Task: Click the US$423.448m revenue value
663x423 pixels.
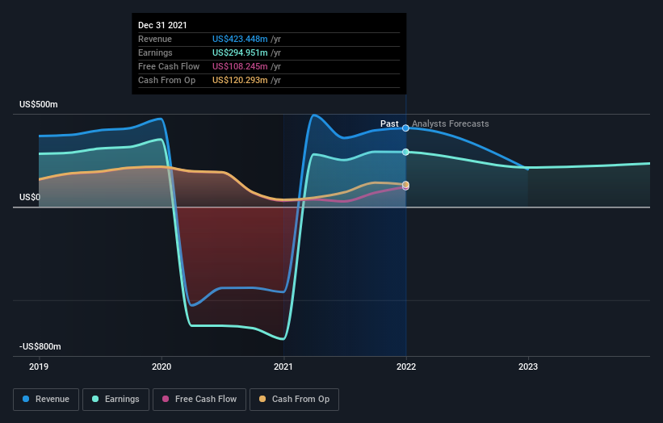Action: click(240, 39)
